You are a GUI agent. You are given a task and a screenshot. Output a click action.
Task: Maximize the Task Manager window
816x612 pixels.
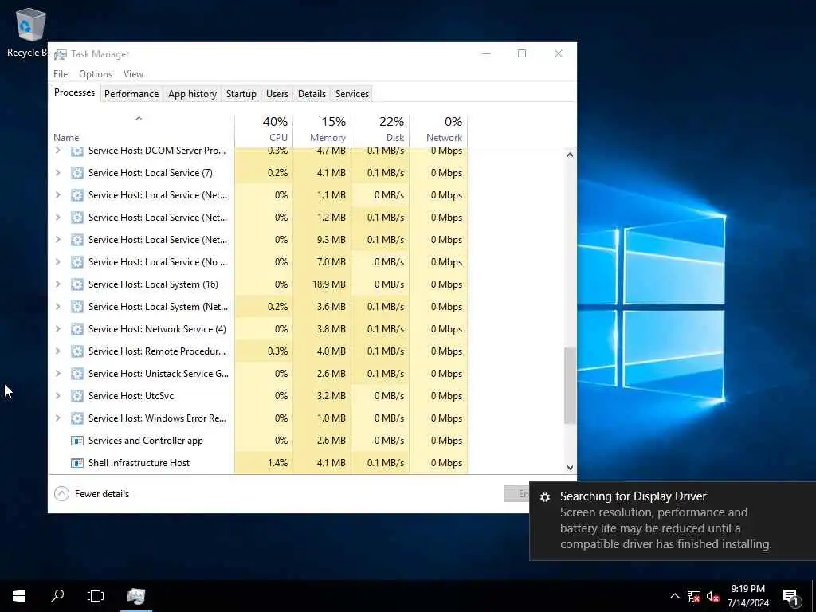click(x=522, y=53)
